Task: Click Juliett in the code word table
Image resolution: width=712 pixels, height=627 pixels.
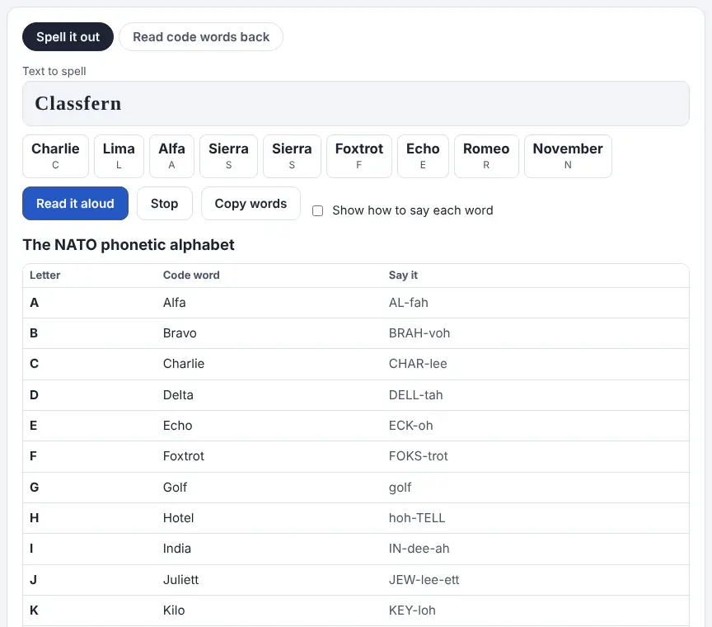Action: [x=180, y=580]
